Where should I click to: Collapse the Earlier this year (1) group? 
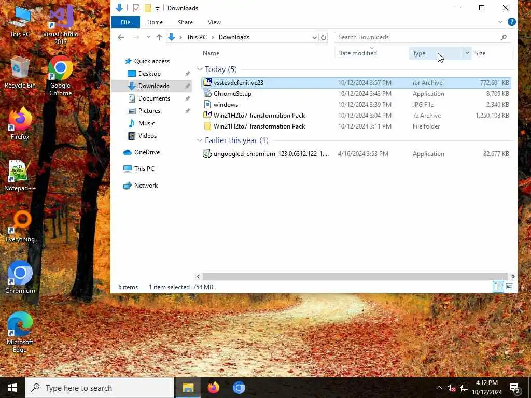click(200, 140)
